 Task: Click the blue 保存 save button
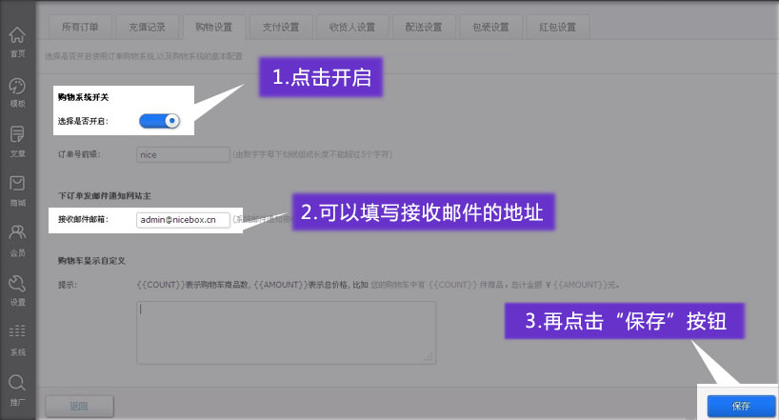click(740, 406)
